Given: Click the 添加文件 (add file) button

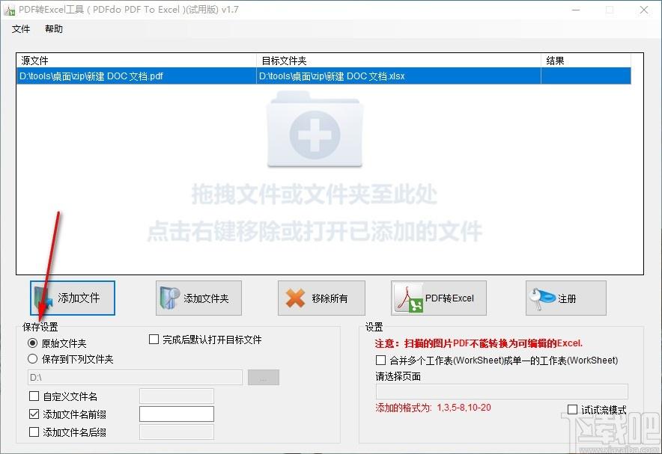Looking at the screenshot, I should pos(73,298).
